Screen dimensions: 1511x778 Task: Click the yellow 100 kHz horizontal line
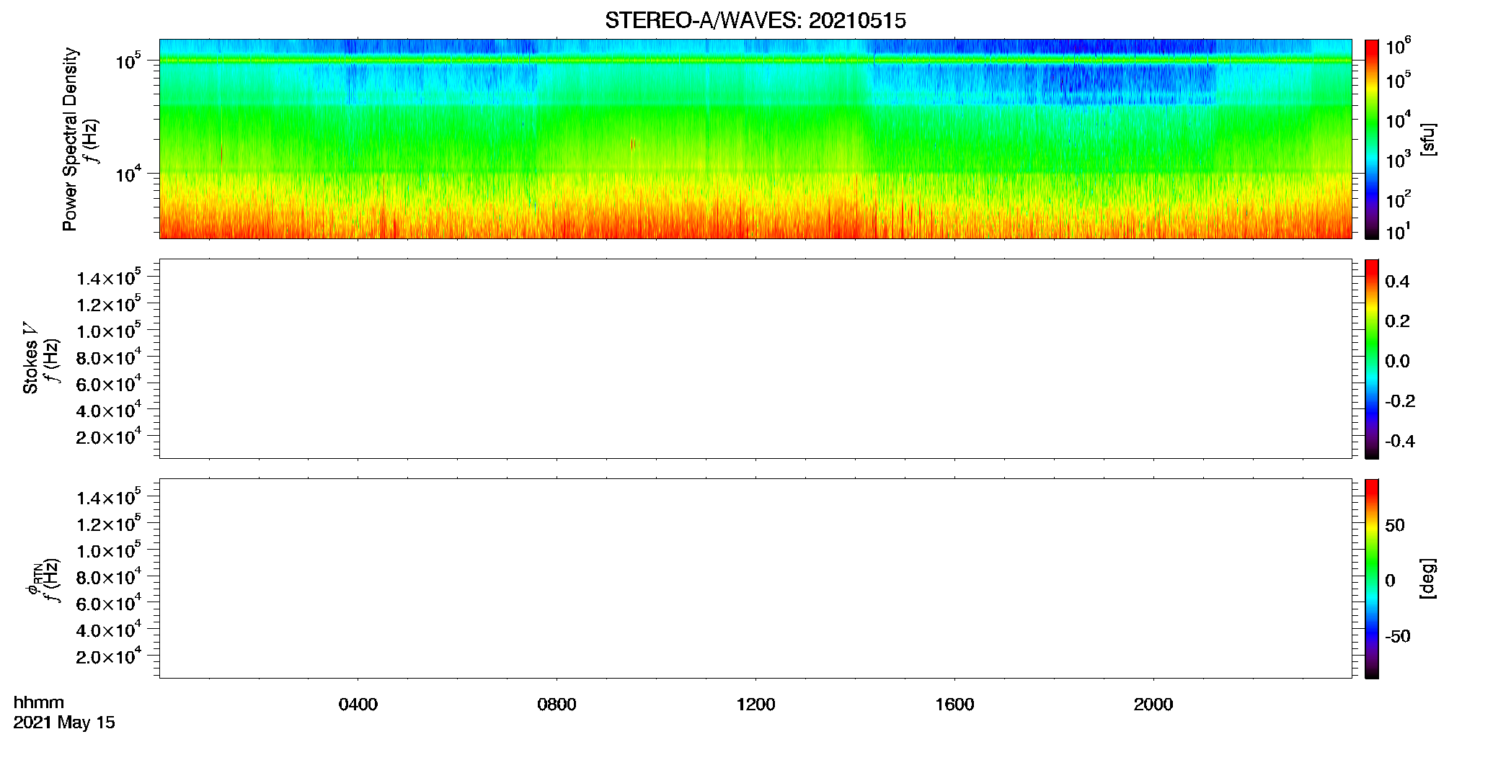tap(755, 61)
